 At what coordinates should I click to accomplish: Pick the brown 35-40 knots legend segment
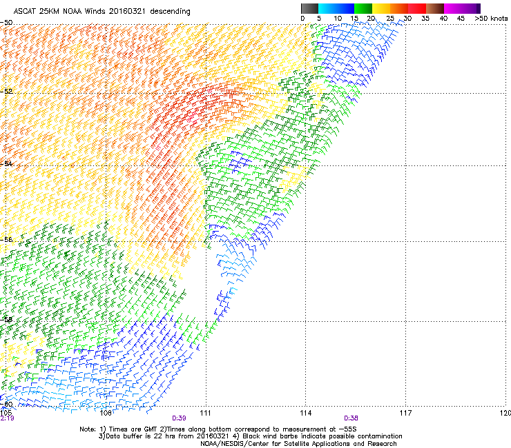pos(435,8)
